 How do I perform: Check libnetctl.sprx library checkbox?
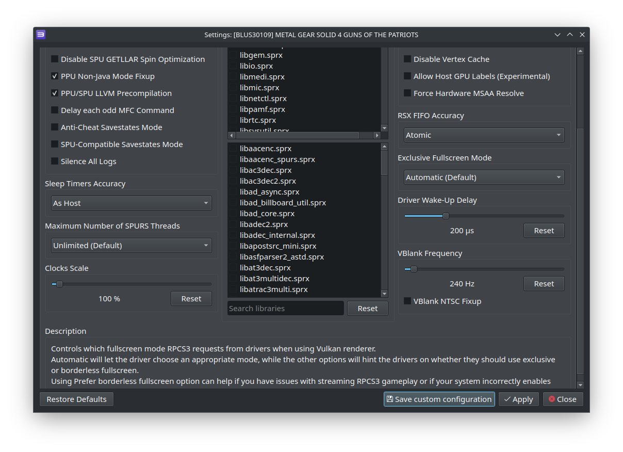coord(234,99)
